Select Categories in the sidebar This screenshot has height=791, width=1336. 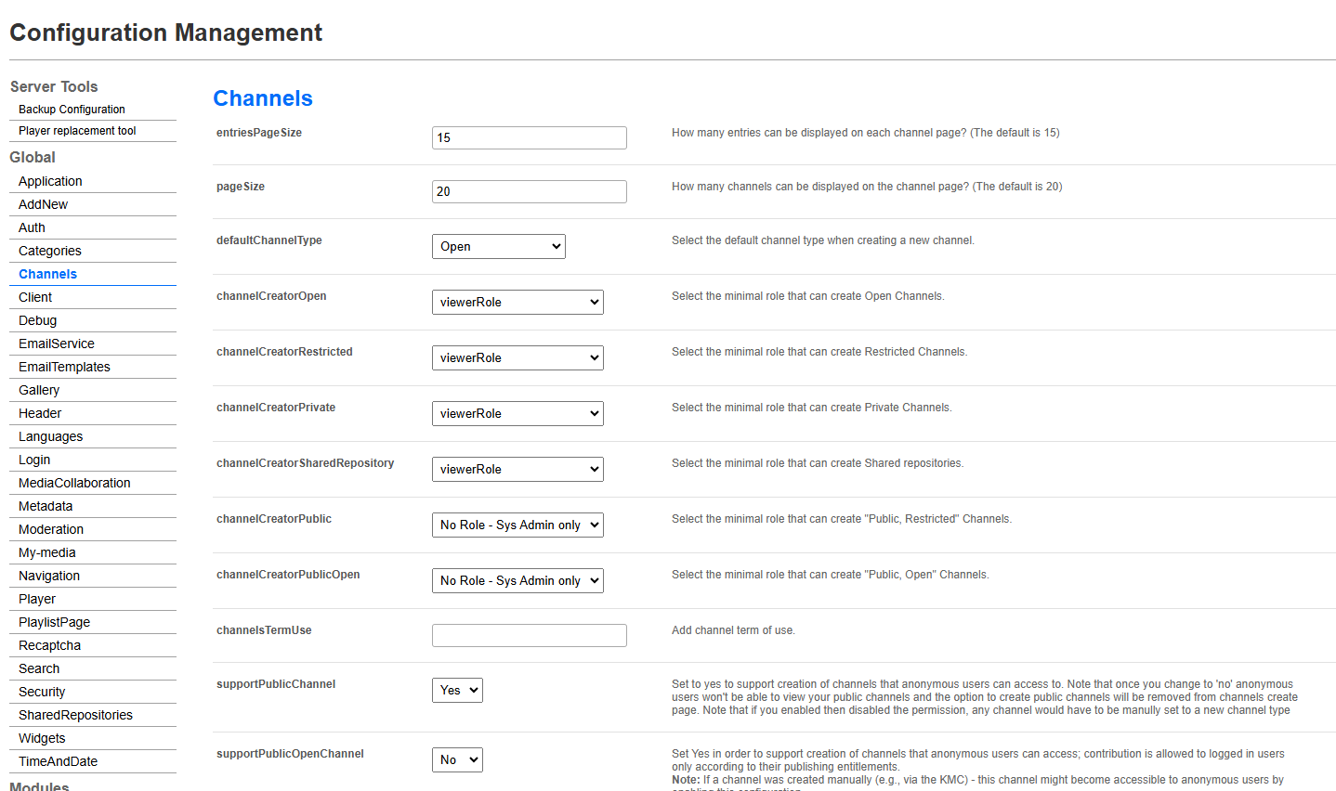[x=50, y=251]
